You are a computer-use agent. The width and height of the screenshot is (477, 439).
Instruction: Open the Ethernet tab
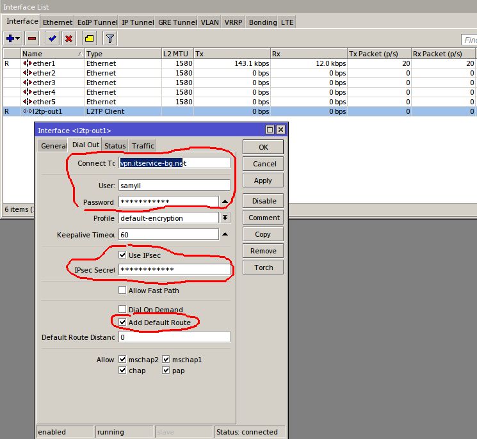(x=57, y=22)
